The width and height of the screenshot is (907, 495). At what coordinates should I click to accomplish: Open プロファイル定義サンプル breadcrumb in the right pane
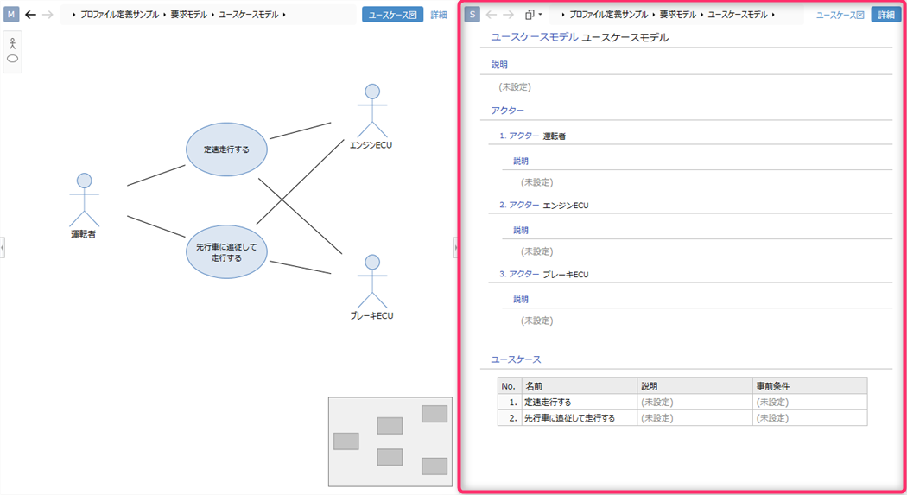point(608,15)
